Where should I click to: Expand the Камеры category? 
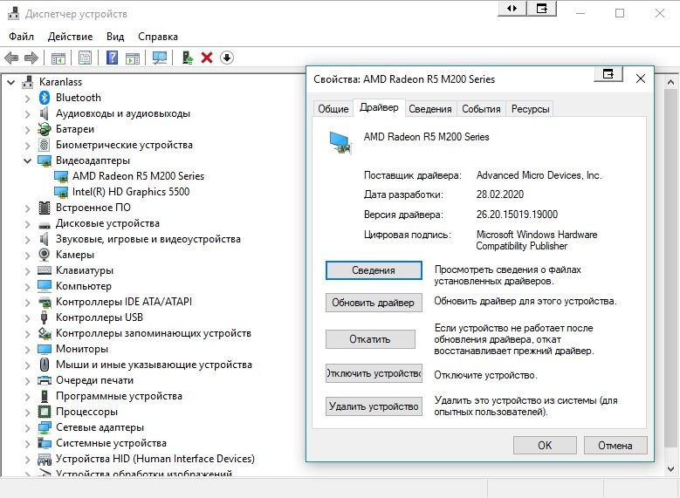28,256
